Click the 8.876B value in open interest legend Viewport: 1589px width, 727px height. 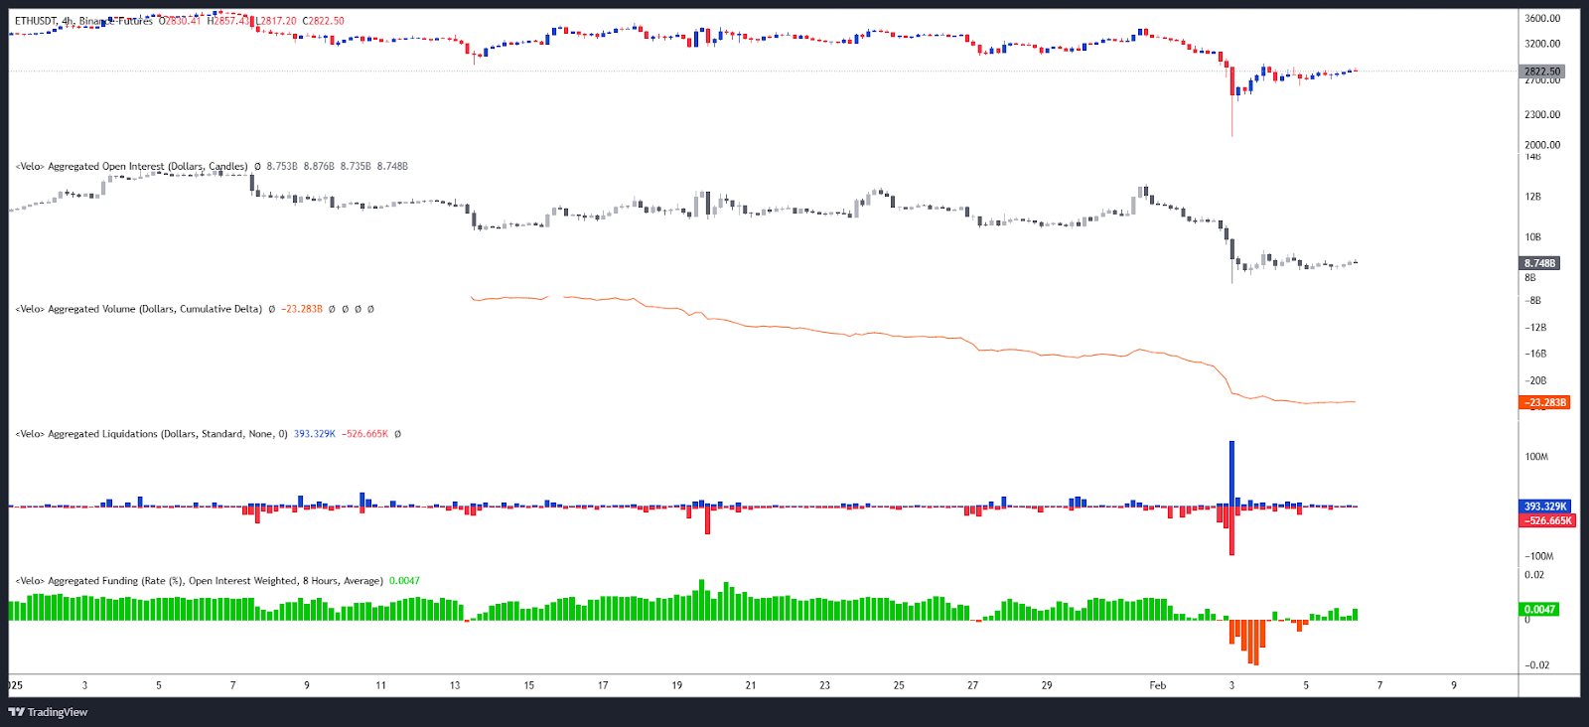[x=319, y=167]
